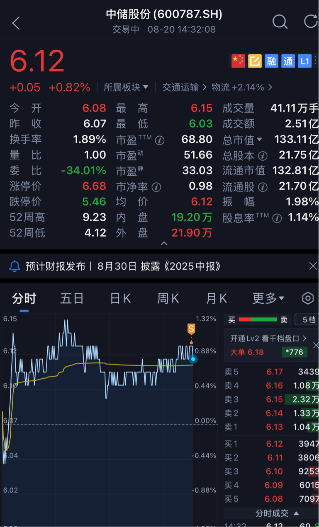Viewport: 319px width, 527px height.
Task: Tap the 外盘 21.90万 value
Action: point(192,233)
